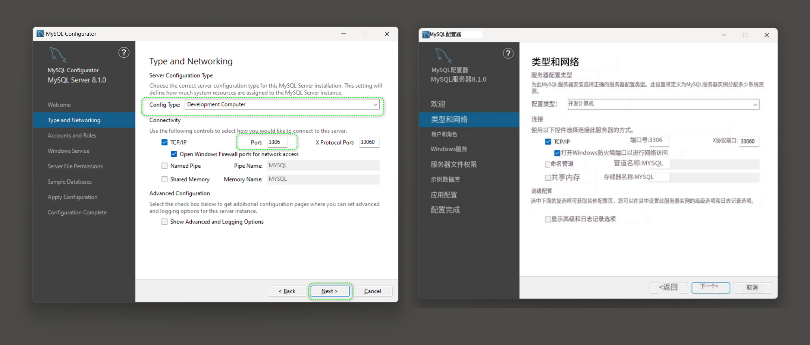This screenshot has width=810, height=345.
Task: Select Type and Networking sidebar step
Action: tap(84, 120)
